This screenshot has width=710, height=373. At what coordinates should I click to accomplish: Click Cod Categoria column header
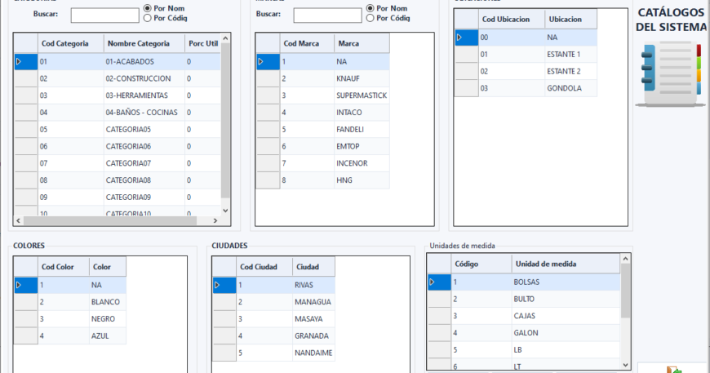click(x=71, y=43)
